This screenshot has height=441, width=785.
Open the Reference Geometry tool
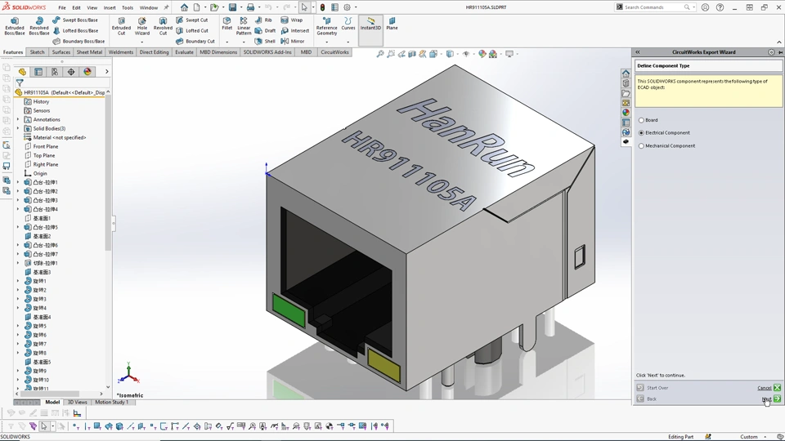tap(326, 26)
